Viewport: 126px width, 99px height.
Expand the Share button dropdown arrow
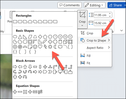(x=125, y=5)
